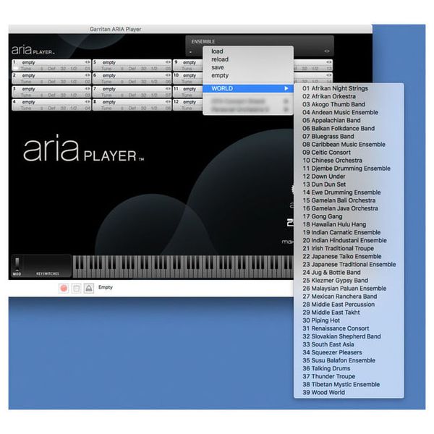Open slot 3 instrument arrows
This screenshot has height=434, width=434.
point(88,88)
